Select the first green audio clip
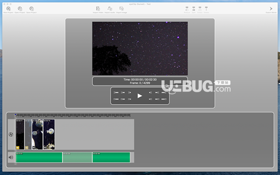280x175 pixels. point(39,157)
